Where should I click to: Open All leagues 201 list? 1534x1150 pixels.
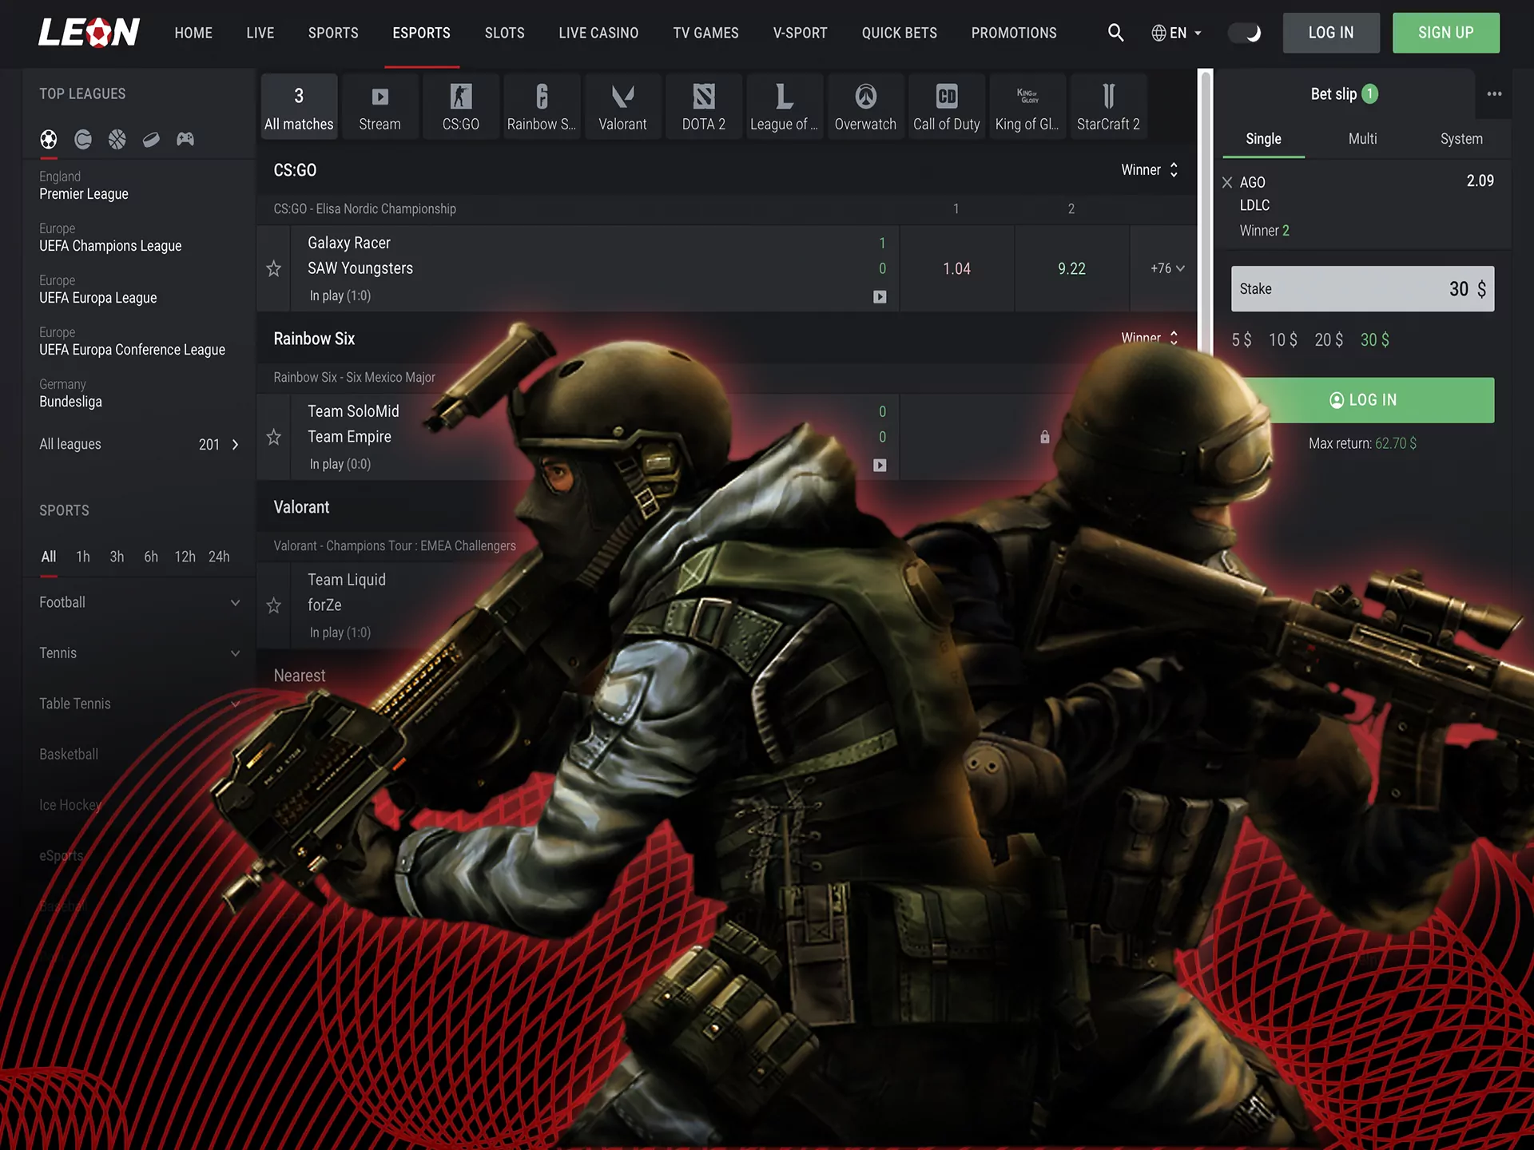click(x=140, y=445)
